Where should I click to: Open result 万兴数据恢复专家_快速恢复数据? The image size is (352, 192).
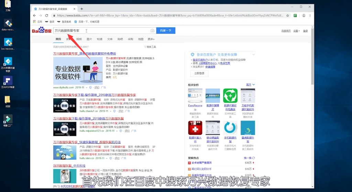coord(87,142)
